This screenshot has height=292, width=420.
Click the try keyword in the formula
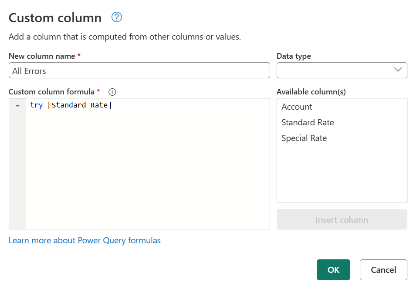(x=37, y=105)
